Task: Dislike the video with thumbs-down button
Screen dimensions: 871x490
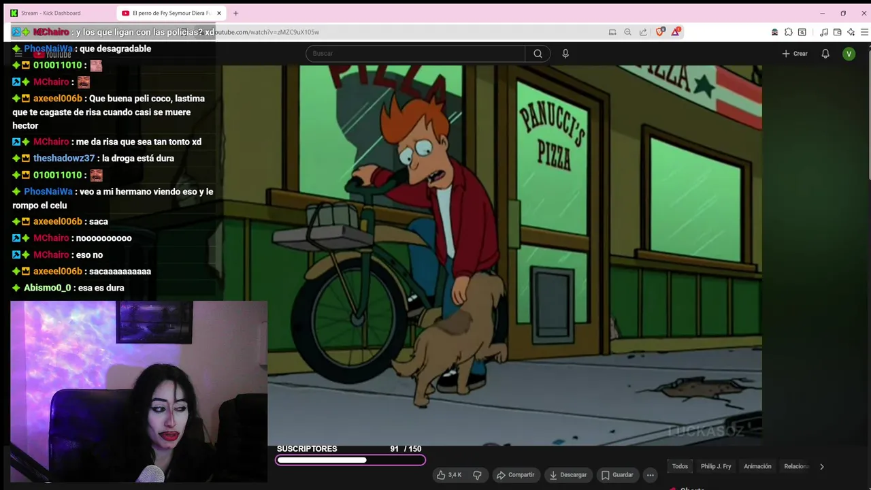Action: pos(477,474)
